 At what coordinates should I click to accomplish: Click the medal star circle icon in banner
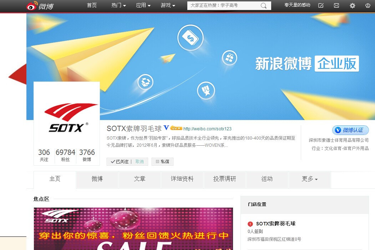(206, 91)
